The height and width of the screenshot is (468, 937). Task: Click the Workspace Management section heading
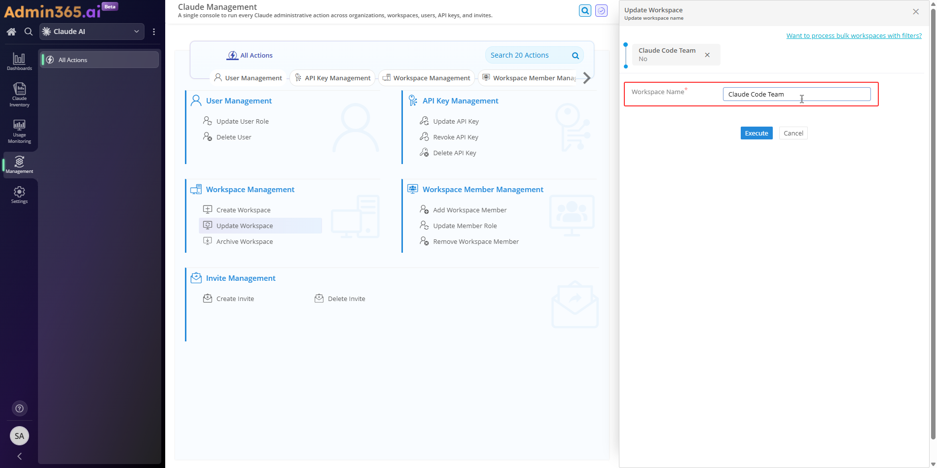(x=250, y=189)
